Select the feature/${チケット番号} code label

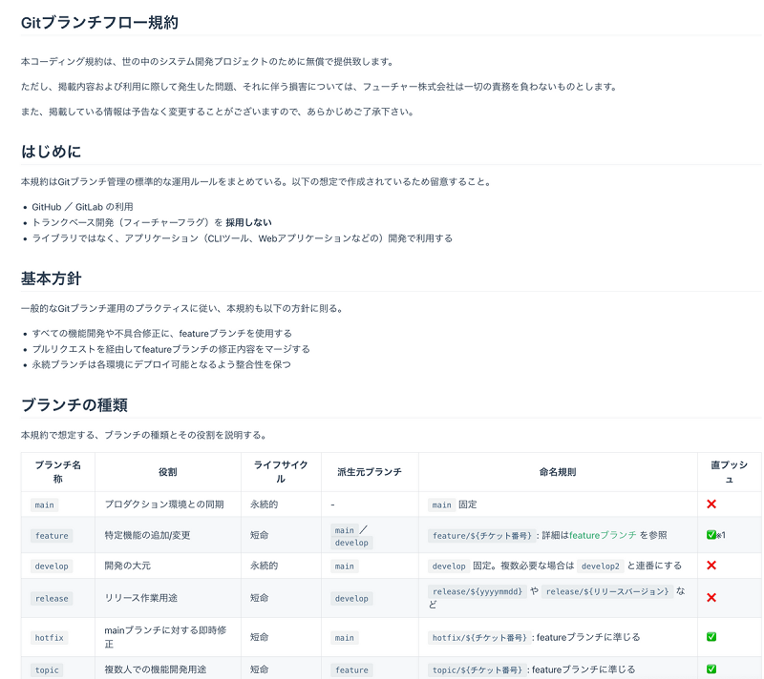482,536
